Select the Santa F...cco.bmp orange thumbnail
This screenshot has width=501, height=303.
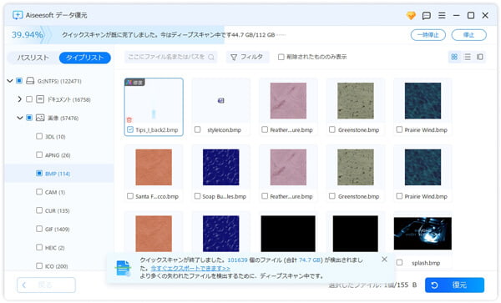(154, 167)
